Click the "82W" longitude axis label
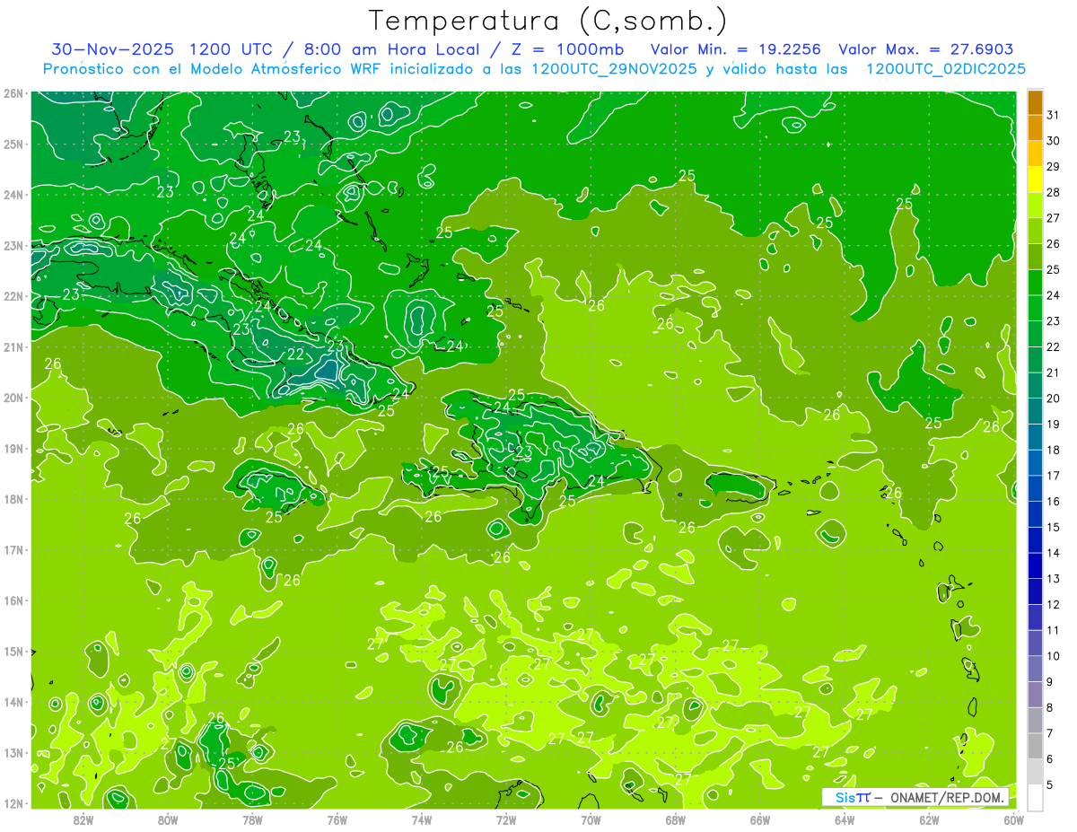Image resolution: width=1077 pixels, height=832 pixels. [x=83, y=819]
